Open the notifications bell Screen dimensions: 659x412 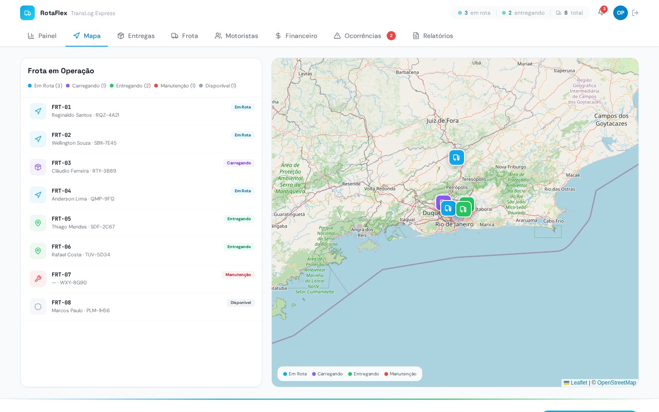[x=601, y=13]
